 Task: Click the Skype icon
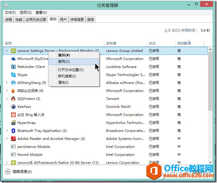(x=13, y=75)
